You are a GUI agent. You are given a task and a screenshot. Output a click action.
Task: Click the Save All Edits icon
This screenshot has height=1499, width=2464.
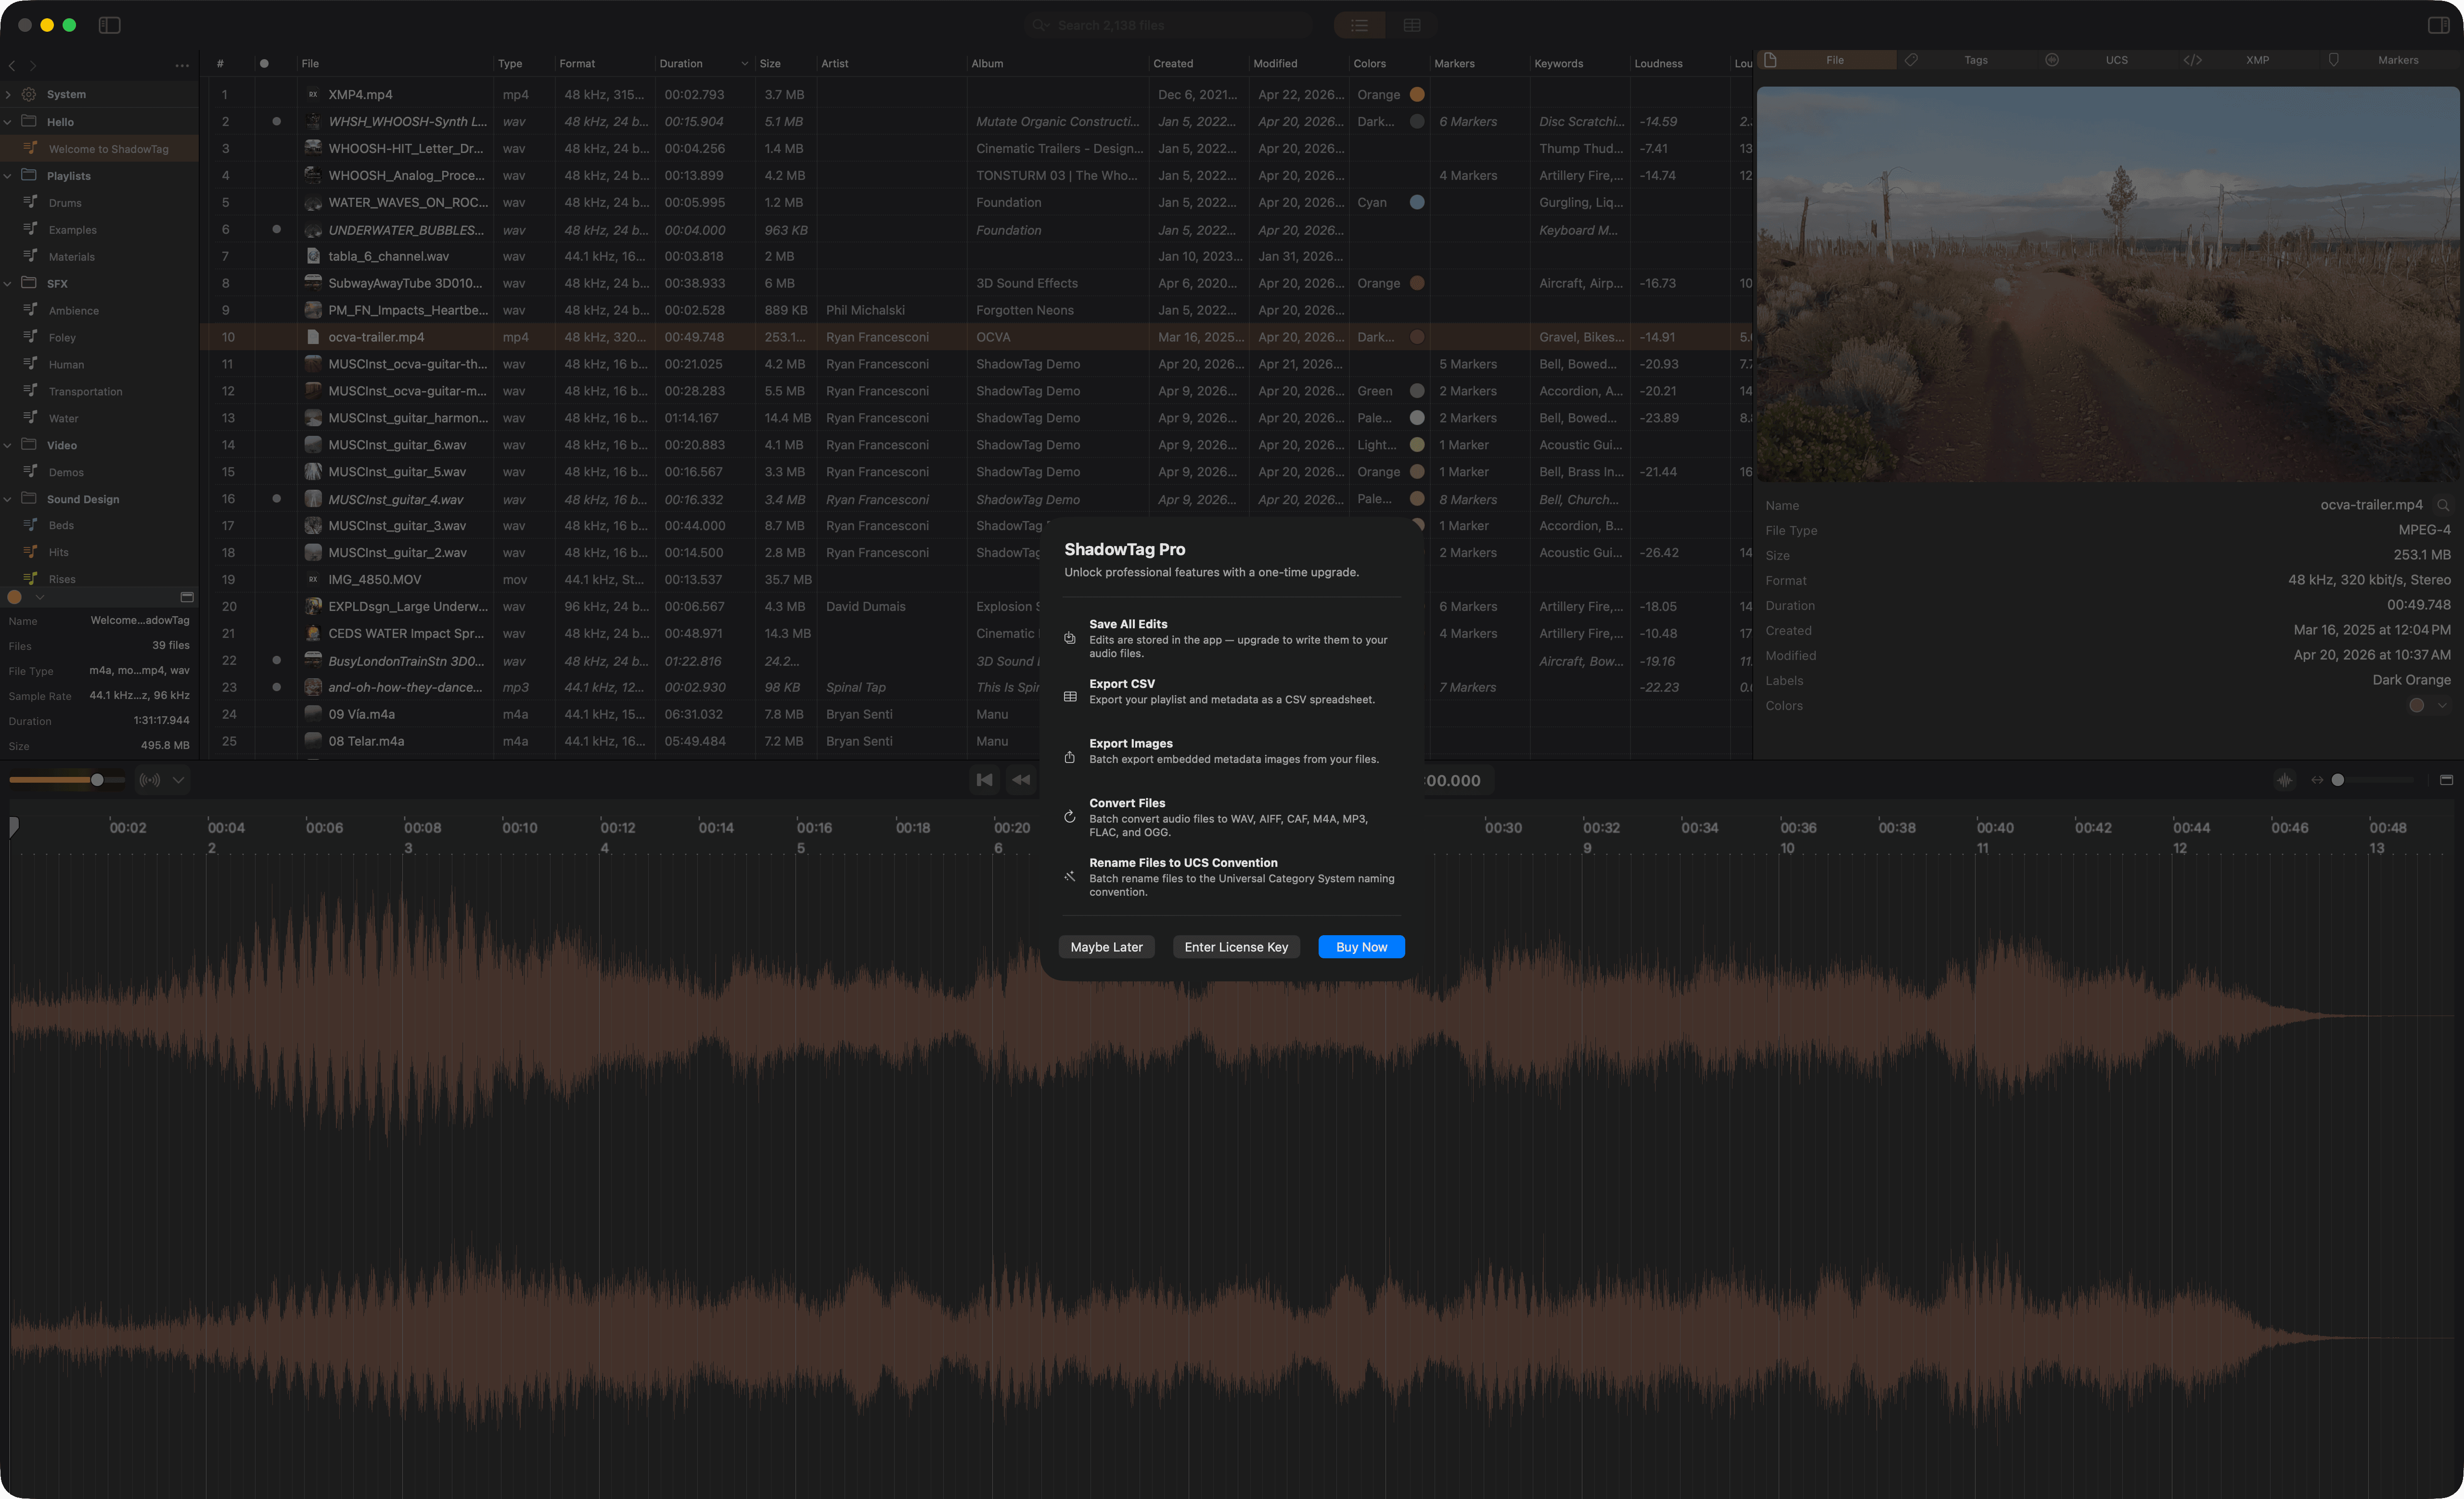[x=1069, y=637]
